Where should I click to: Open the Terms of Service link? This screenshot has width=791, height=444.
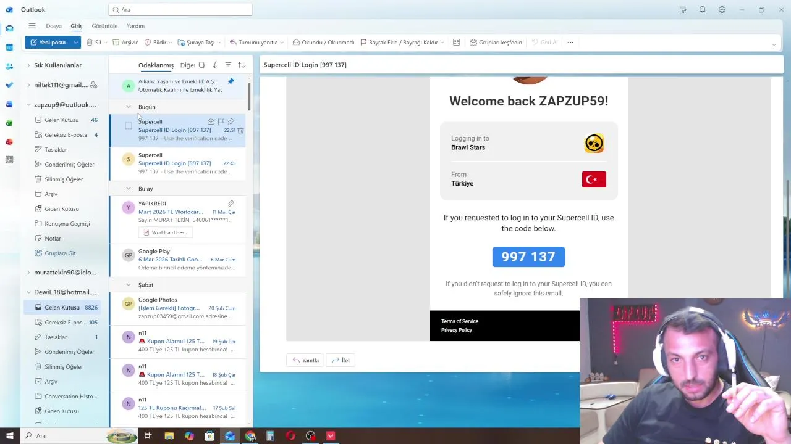(460, 321)
